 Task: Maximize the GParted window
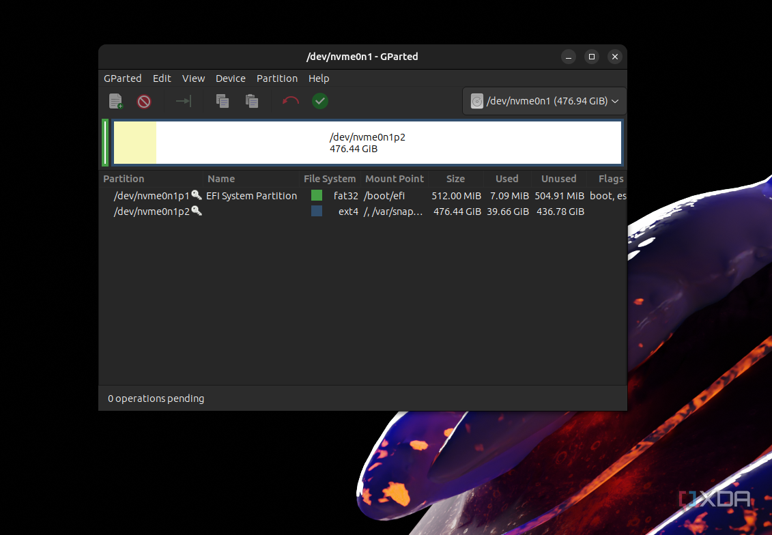click(592, 57)
